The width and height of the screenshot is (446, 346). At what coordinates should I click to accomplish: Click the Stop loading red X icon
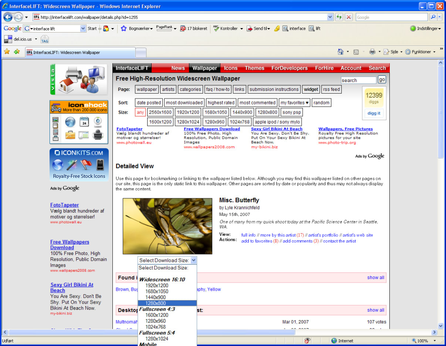point(348,17)
